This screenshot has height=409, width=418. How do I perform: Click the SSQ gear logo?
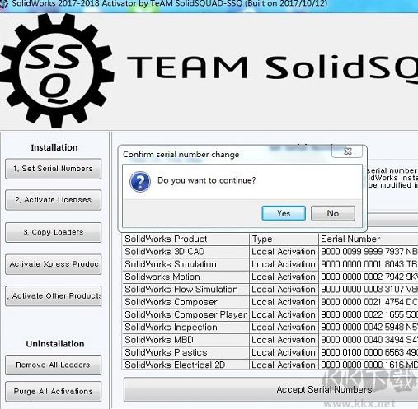56,71
